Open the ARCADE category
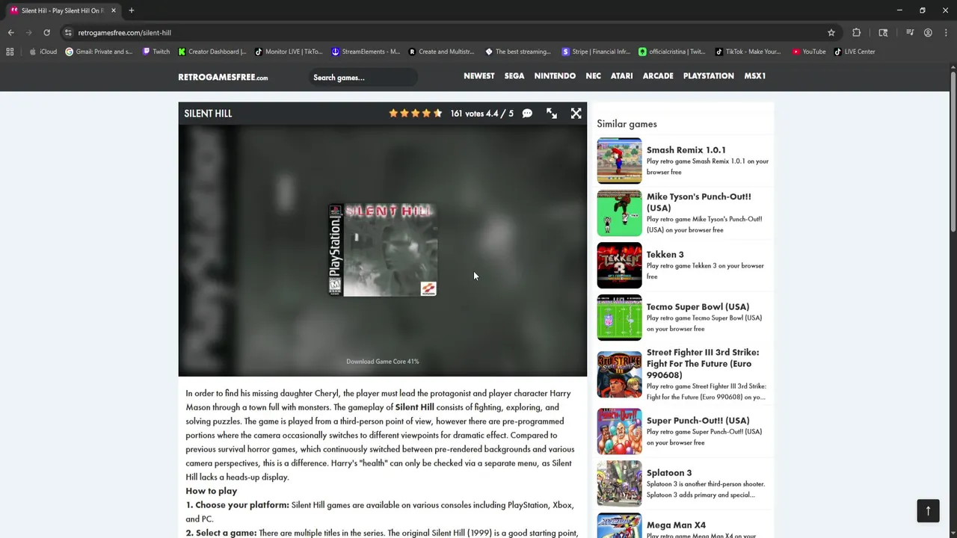This screenshot has width=957, height=538. tap(658, 76)
